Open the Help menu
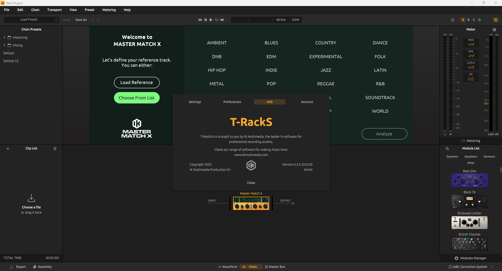502x271 pixels. [x=127, y=10]
